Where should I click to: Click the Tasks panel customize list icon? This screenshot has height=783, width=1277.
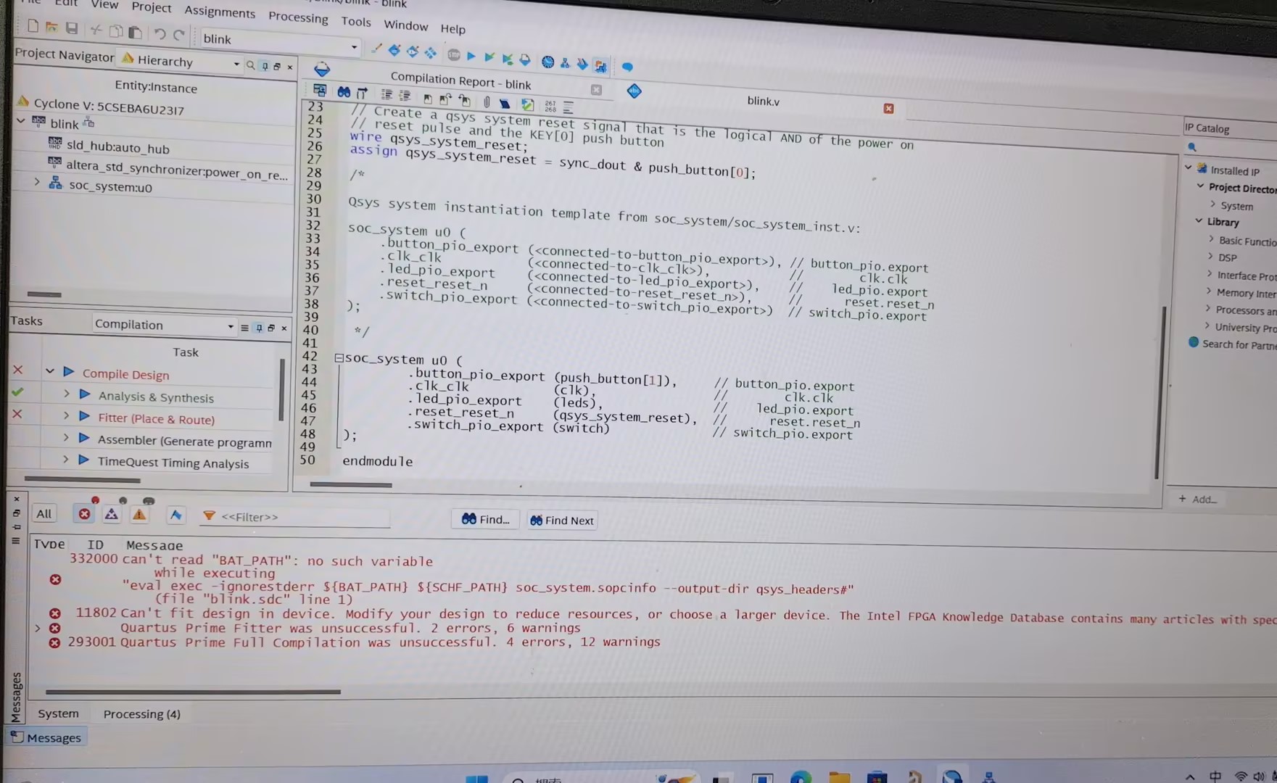[244, 328]
